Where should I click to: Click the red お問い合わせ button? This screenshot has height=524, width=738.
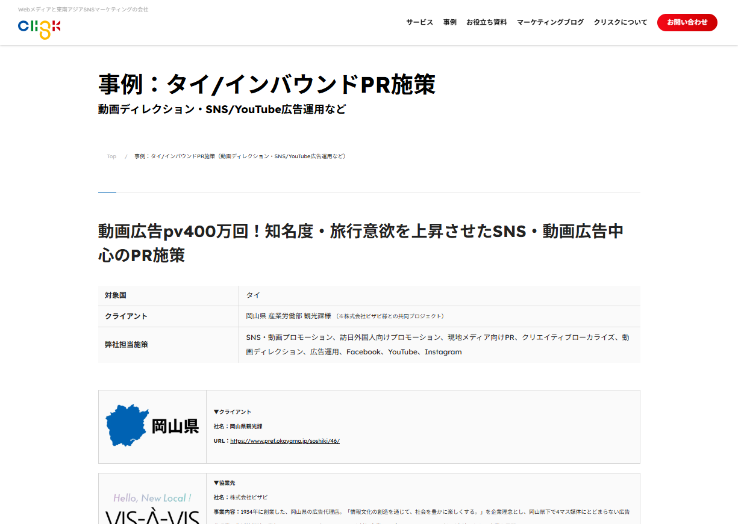[x=687, y=22]
